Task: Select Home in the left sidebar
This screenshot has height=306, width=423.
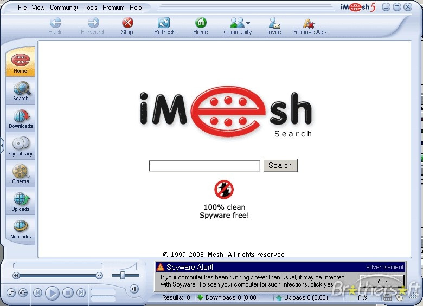Action: (x=21, y=62)
